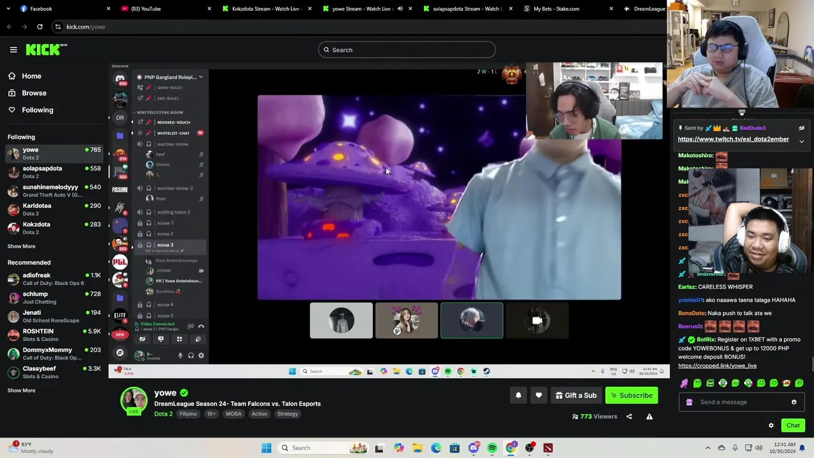Open Discord home direct messages icon
The image size is (814, 458).
pyautogui.click(x=120, y=79)
